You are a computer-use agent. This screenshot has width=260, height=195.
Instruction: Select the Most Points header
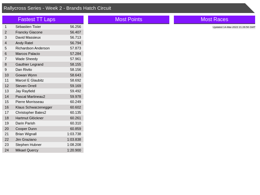click(x=128, y=19)
